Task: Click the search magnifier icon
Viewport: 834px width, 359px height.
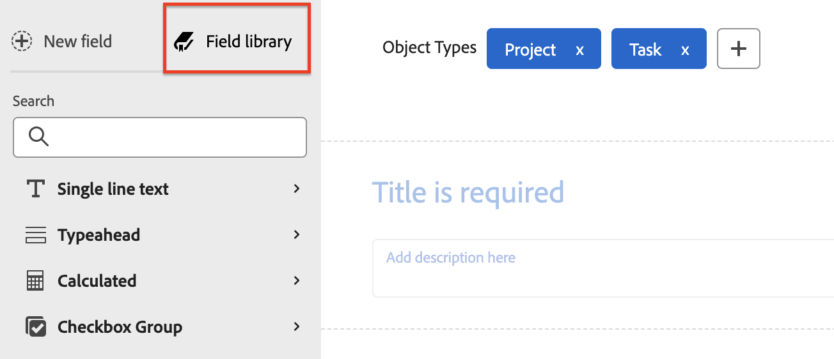Action: coord(38,137)
